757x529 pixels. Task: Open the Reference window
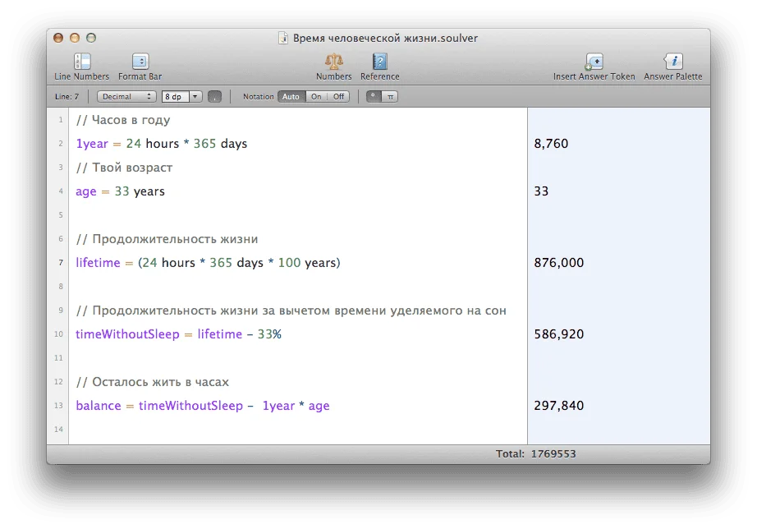379,65
